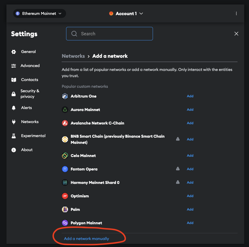
Task: Click the Security & privacy lock icon
Action: pos(13,94)
